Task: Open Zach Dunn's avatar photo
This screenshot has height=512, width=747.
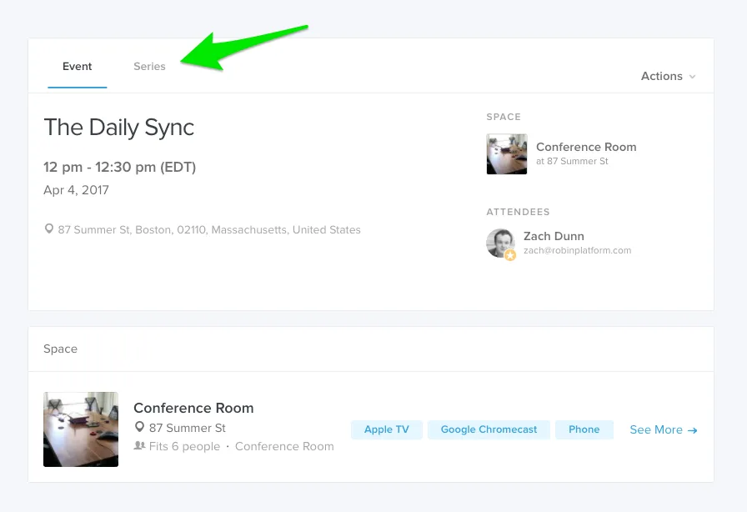Action: click(x=500, y=243)
